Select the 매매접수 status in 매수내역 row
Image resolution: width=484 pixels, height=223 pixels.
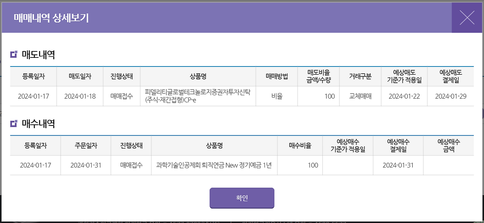[130, 165]
